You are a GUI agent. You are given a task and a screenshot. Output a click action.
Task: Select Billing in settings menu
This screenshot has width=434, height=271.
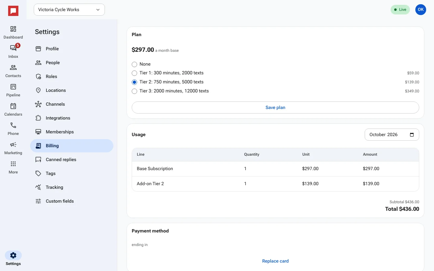point(72,146)
